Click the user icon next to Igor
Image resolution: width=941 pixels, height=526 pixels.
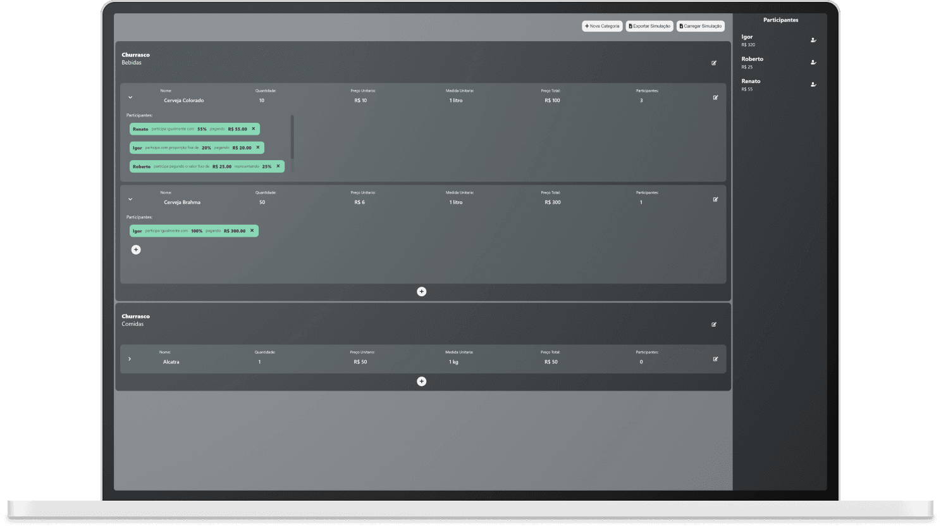coord(813,41)
